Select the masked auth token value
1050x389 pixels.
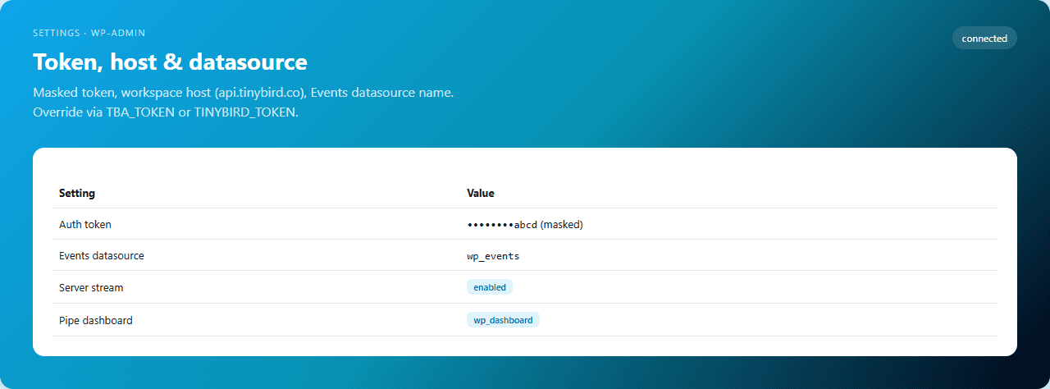point(525,224)
